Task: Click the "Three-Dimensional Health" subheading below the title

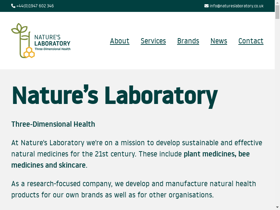Action: click(x=53, y=124)
